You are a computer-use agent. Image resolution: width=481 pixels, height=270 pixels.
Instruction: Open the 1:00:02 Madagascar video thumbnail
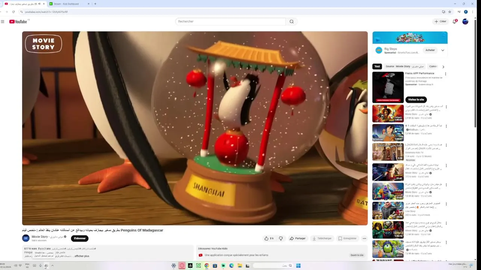(388, 114)
